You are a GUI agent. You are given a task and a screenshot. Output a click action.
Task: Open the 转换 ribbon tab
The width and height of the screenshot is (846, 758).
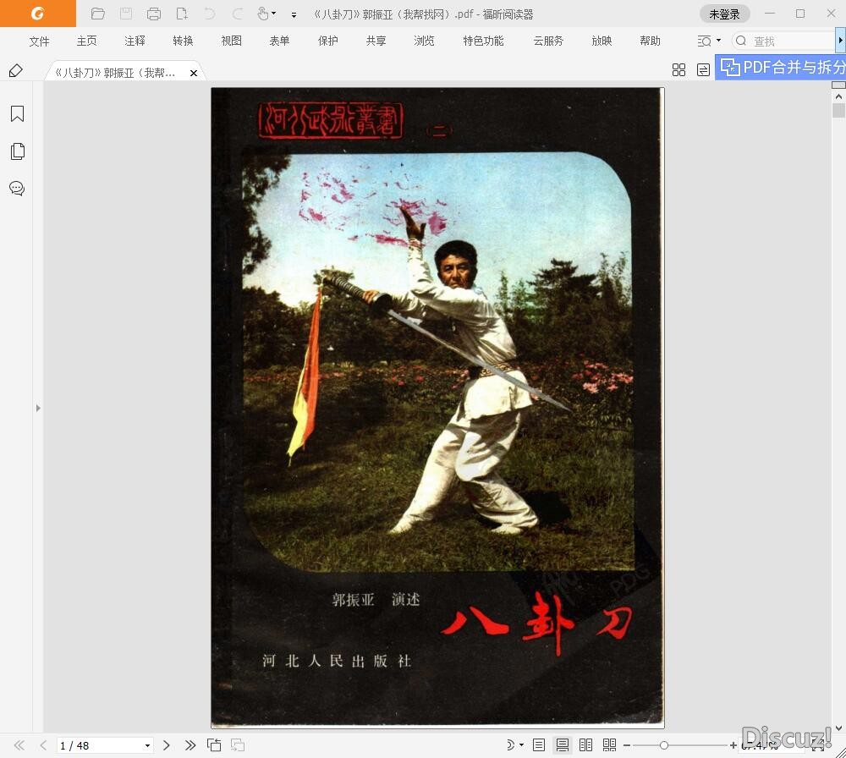[183, 41]
